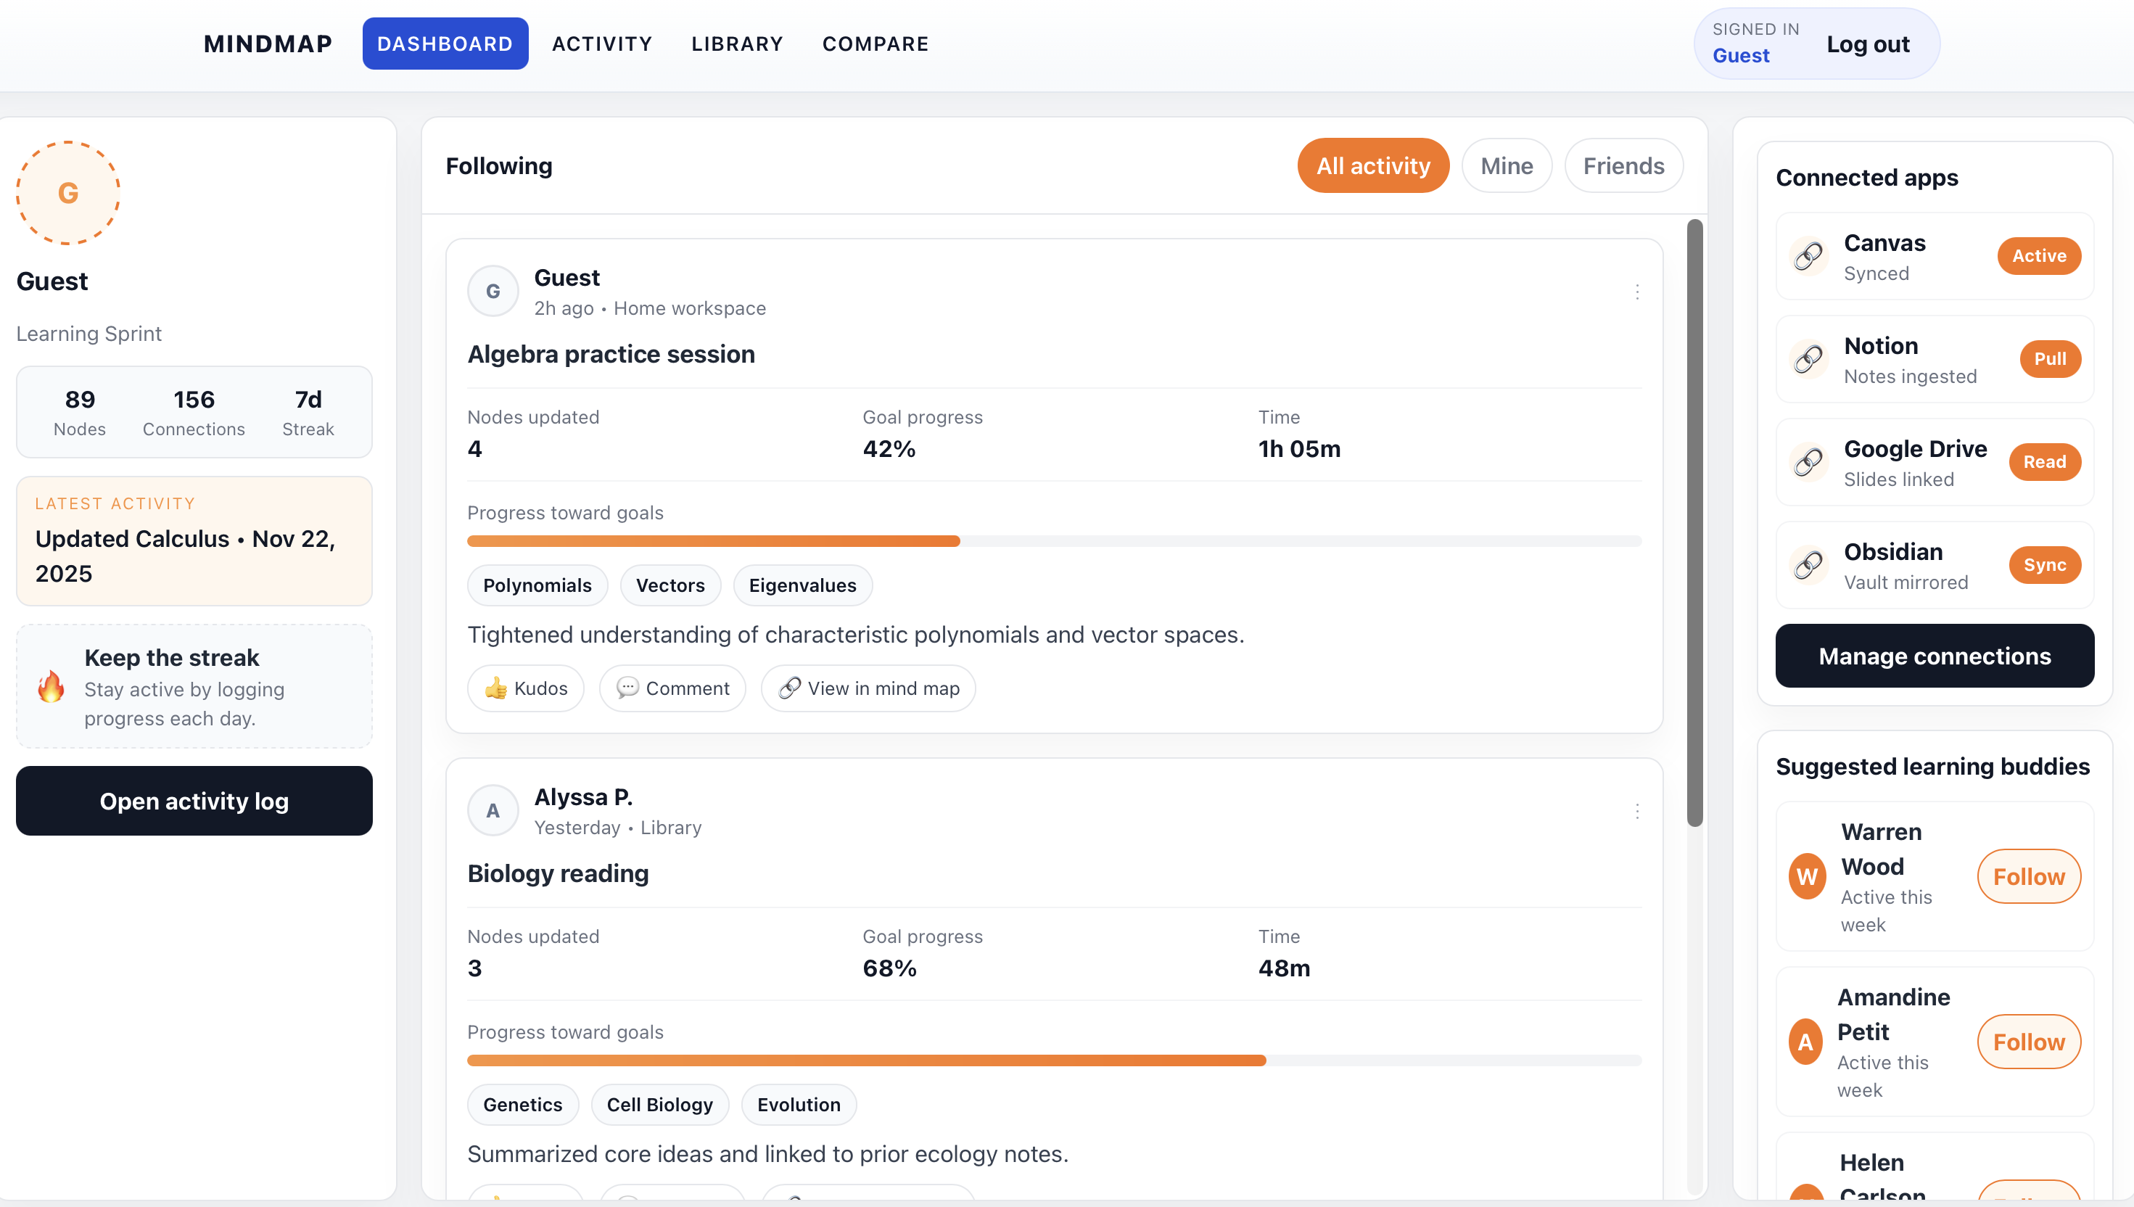This screenshot has width=2134, height=1207.
Task: Open the Library tab
Action: coord(737,44)
